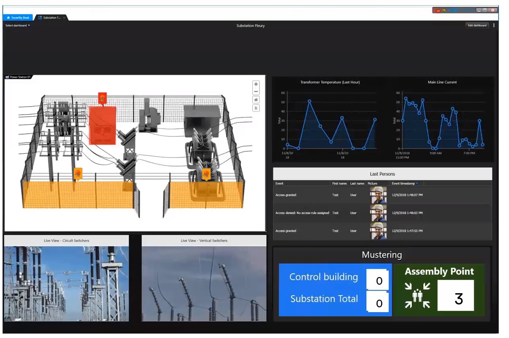Click the Edit dashboard button

477,25
